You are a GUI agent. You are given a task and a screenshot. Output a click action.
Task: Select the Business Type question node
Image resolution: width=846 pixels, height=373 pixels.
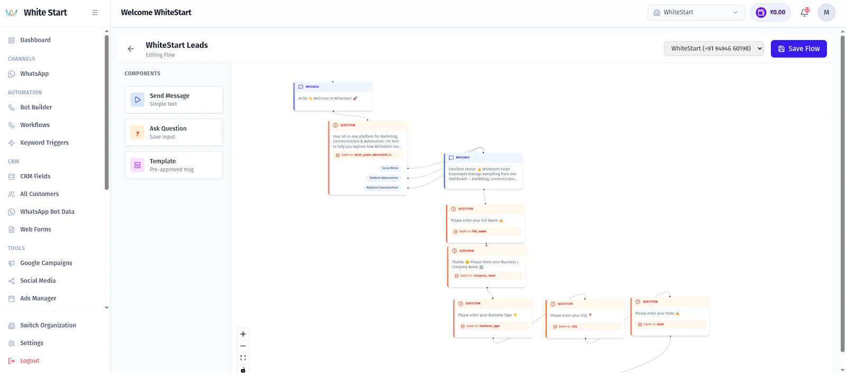point(493,319)
